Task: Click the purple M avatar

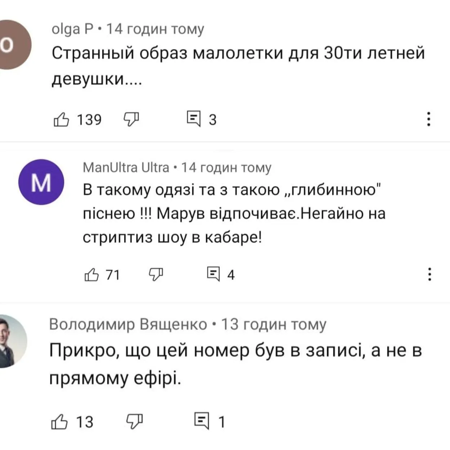Action: click(x=41, y=182)
